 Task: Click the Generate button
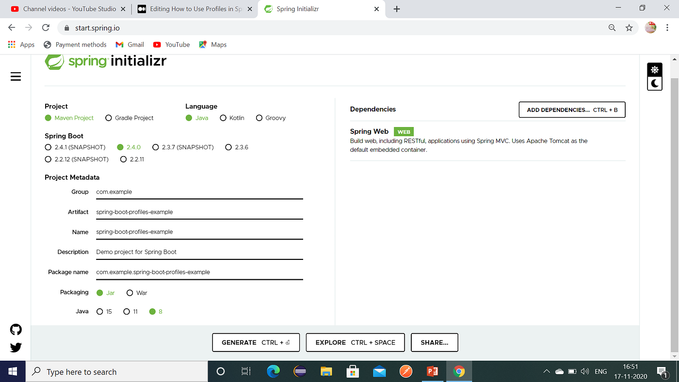point(256,342)
